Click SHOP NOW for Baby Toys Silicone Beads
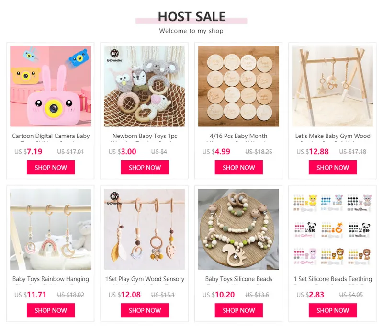Viewport: 383px width, 331px height. [x=238, y=310]
